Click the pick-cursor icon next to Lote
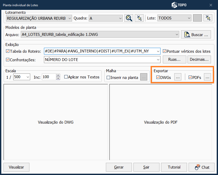This screenshot has width=218, height=175. tap(208, 18)
